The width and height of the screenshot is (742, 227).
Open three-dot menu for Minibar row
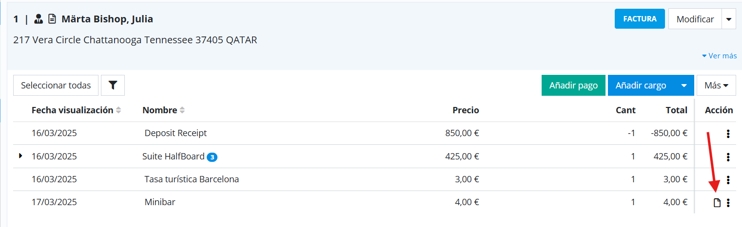tap(728, 203)
